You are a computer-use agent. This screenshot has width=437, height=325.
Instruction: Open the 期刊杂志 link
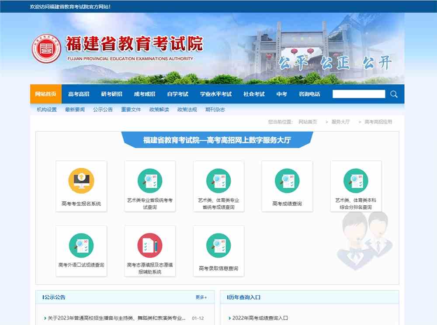click(215, 110)
